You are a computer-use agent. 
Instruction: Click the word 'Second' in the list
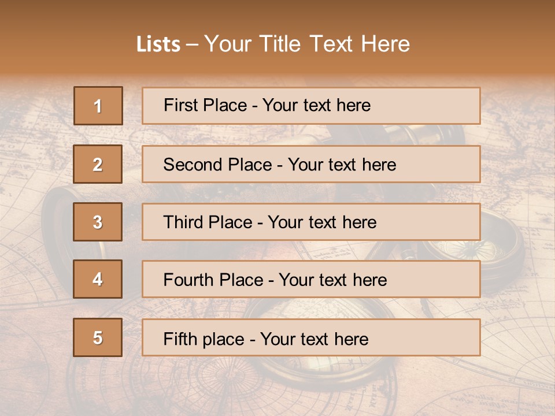tap(193, 164)
